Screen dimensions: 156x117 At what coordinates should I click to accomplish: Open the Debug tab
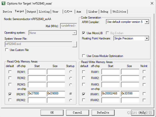[x=105, y=12]
